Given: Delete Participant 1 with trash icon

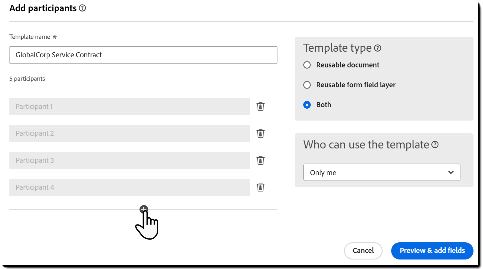Looking at the screenshot, I should [261, 106].
